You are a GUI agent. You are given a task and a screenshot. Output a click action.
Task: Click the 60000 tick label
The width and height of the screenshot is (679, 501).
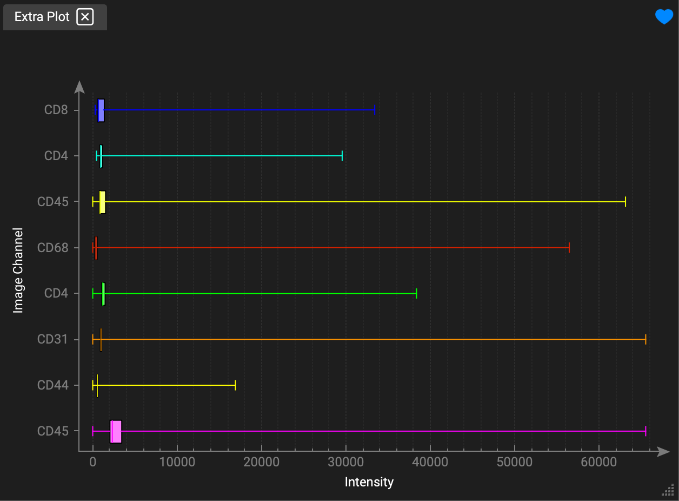tap(598, 463)
